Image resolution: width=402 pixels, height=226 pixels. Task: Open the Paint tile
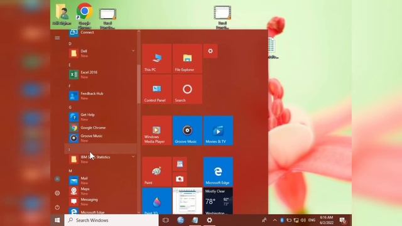[156, 171]
